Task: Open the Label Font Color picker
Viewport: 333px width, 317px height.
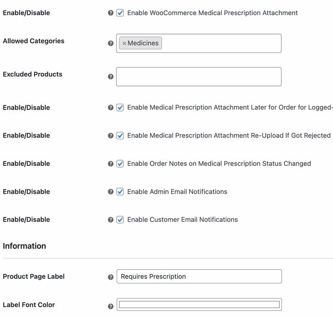Action: point(199,304)
